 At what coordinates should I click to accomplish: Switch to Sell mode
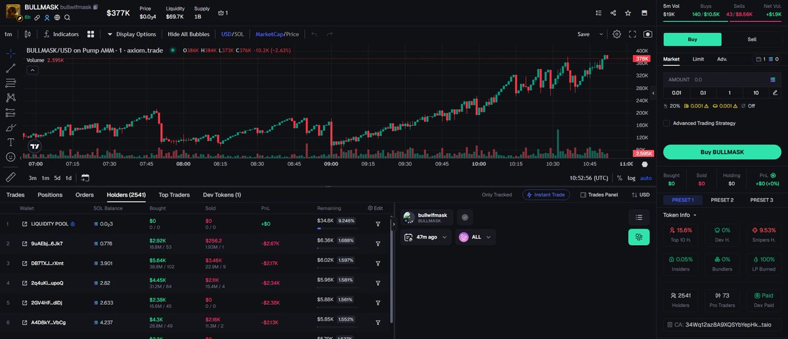[752, 39]
